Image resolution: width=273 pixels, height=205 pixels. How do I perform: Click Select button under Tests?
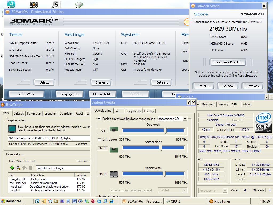pyautogui.click(x=45, y=82)
